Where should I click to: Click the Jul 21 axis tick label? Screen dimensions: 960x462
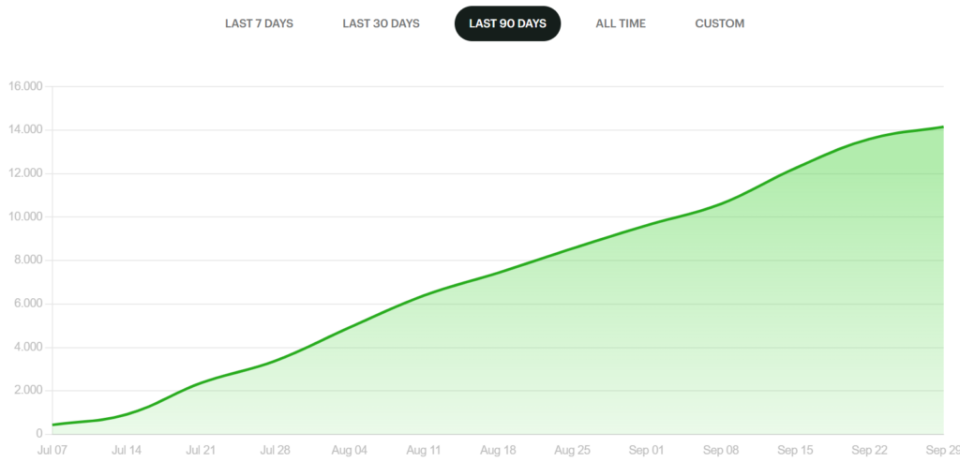[x=201, y=451]
